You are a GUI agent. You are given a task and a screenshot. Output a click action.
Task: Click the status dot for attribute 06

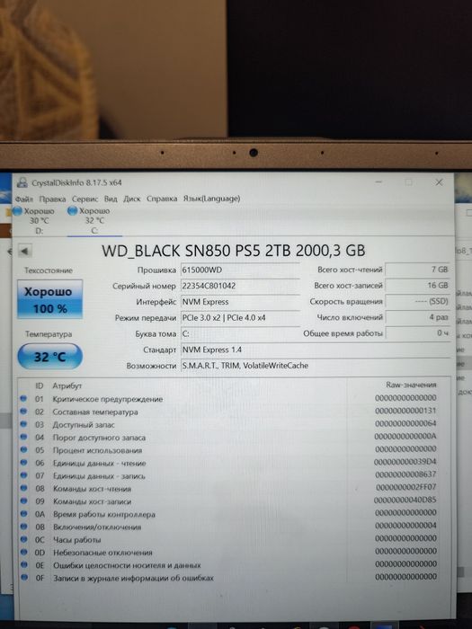click(23, 463)
